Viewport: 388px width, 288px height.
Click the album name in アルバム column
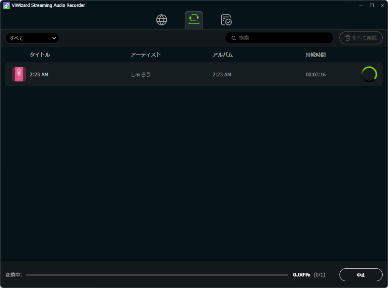pyautogui.click(x=222, y=75)
